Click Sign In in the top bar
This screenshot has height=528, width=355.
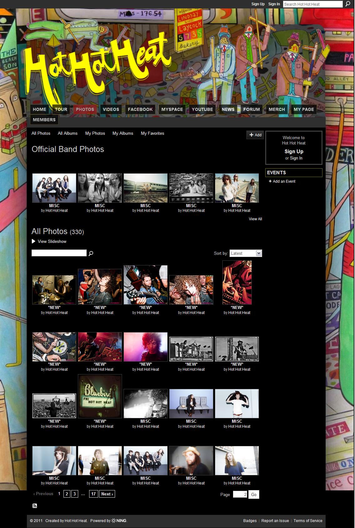pos(274,4)
